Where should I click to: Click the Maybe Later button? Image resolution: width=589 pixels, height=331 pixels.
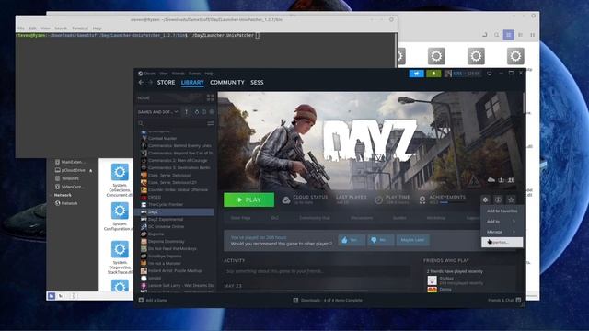point(412,240)
